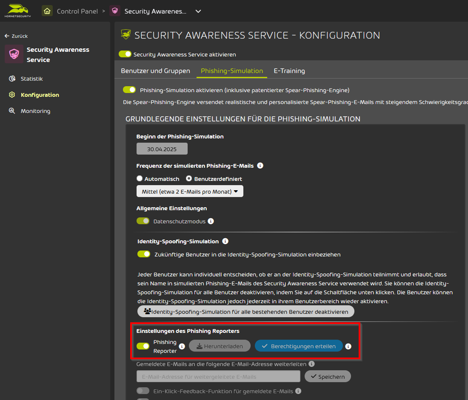Toggle the Datenschutzmodus switch
The width and height of the screenshot is (468, 400).
143,221
